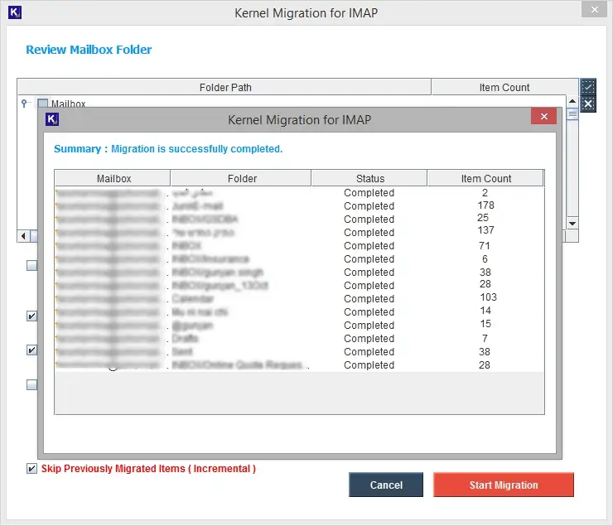The width and height of the screenshot is (613, 526).
Task: Click the Review Mailbox Folder heading
Action: coord(89,50)
